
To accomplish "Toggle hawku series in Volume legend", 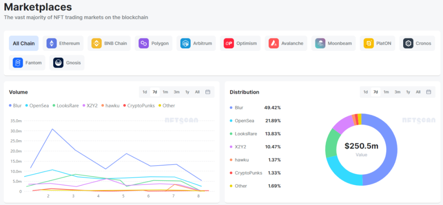I will tap(110, 106).
